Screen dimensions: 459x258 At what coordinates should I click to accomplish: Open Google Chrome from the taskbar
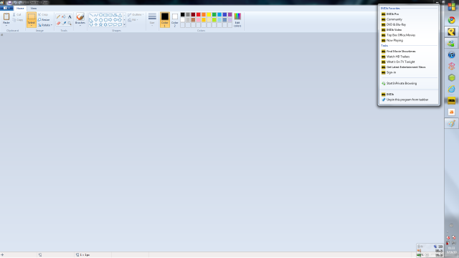(x=451, y=20)
